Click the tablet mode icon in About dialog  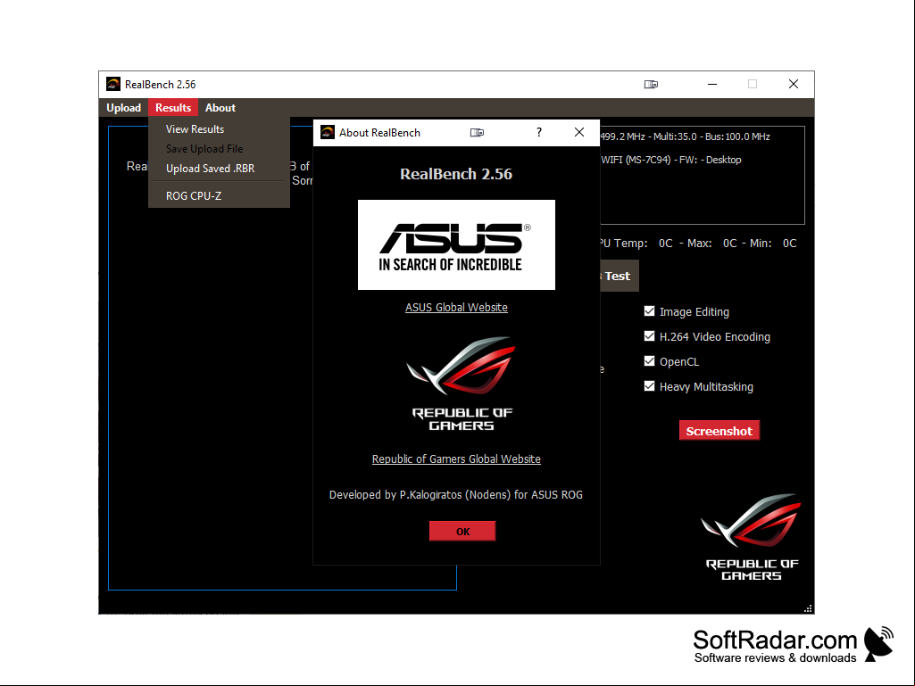pyautogui.click(x=477, y=132)
